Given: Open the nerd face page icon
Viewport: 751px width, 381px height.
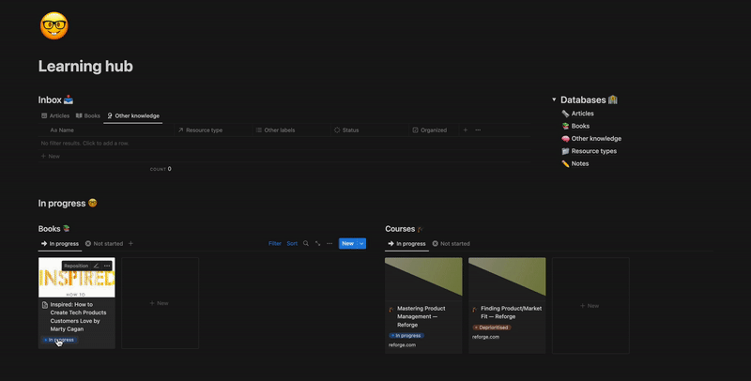Looking at the screenshot, I should [x=54, y=26].
